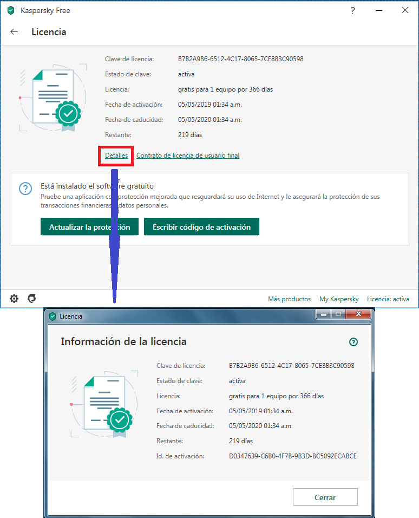Viewport: 419px width, 518px height.
Task: Click 'Información de la licencia' heading
Action: click(x=123, y=341)
